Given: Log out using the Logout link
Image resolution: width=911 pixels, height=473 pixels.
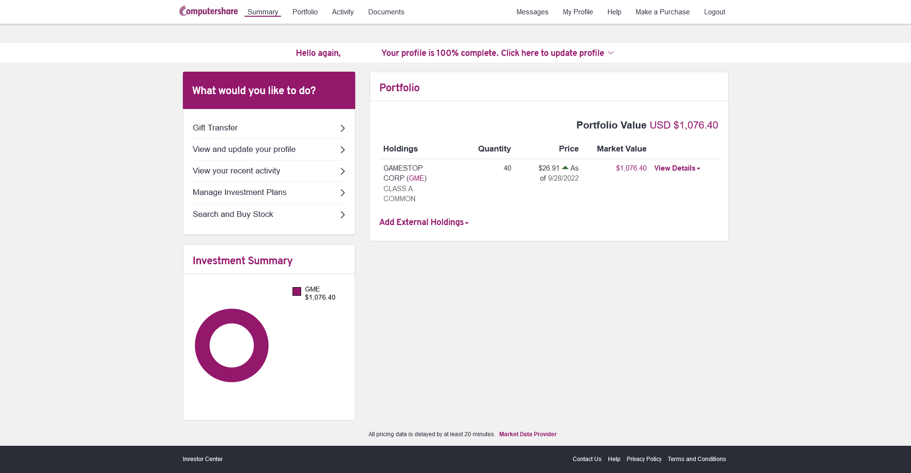Looking at the screenshot, I should [714, 12].
